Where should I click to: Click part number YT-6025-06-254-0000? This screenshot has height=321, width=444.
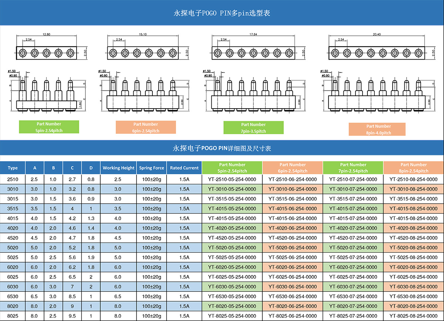(x=293, y=277)
